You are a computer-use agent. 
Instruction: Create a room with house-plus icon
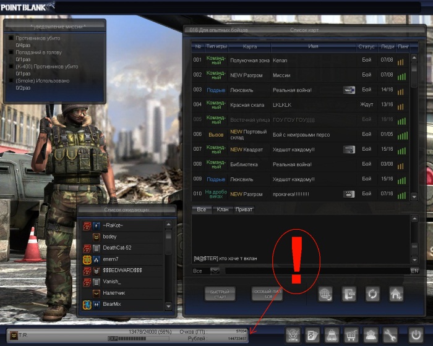point(397,294)
